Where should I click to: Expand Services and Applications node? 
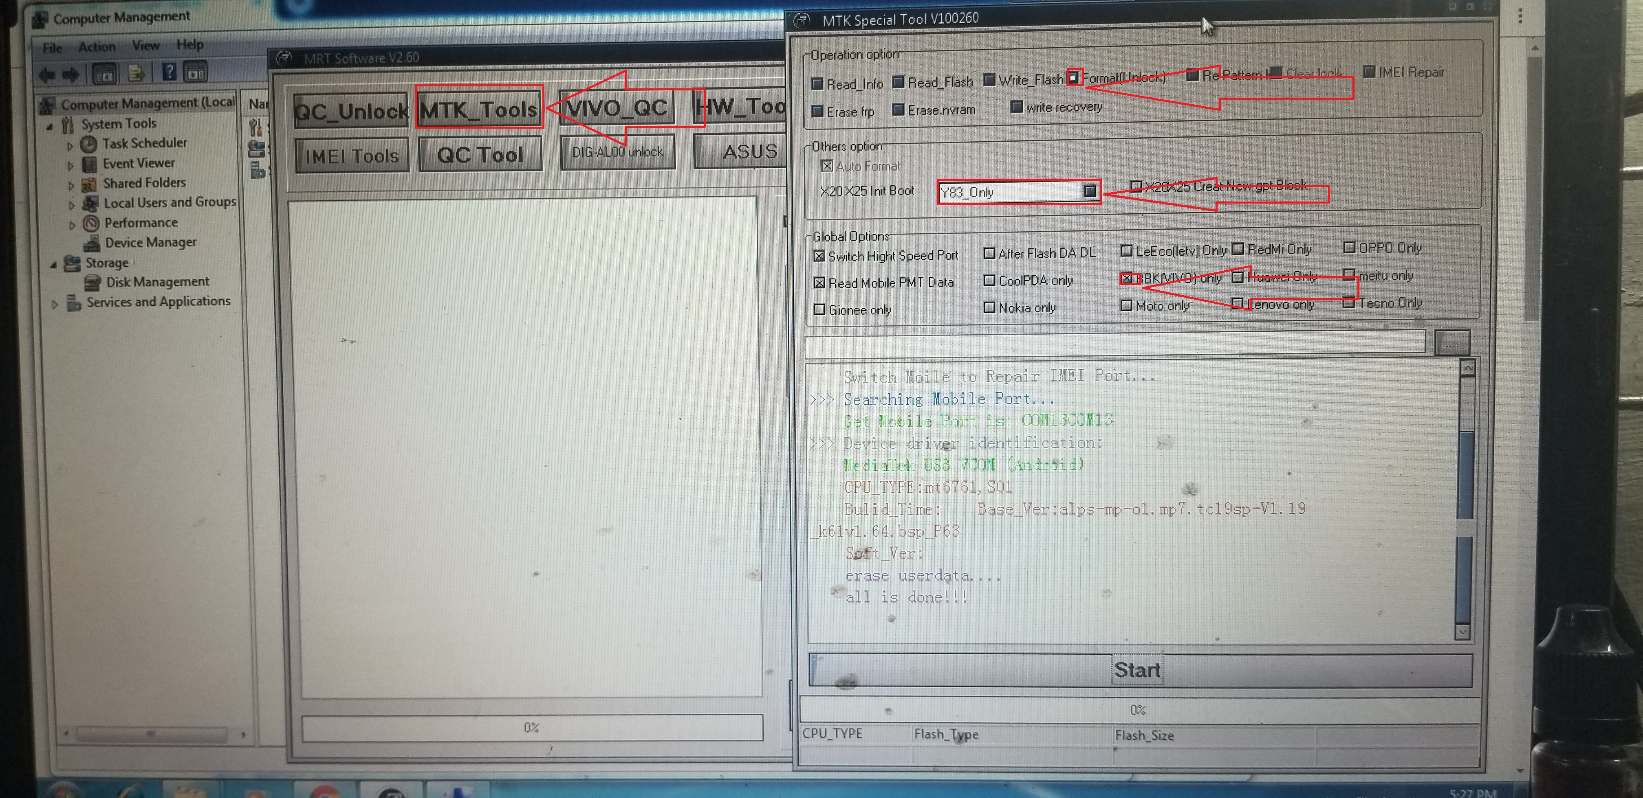click(55, 304)
